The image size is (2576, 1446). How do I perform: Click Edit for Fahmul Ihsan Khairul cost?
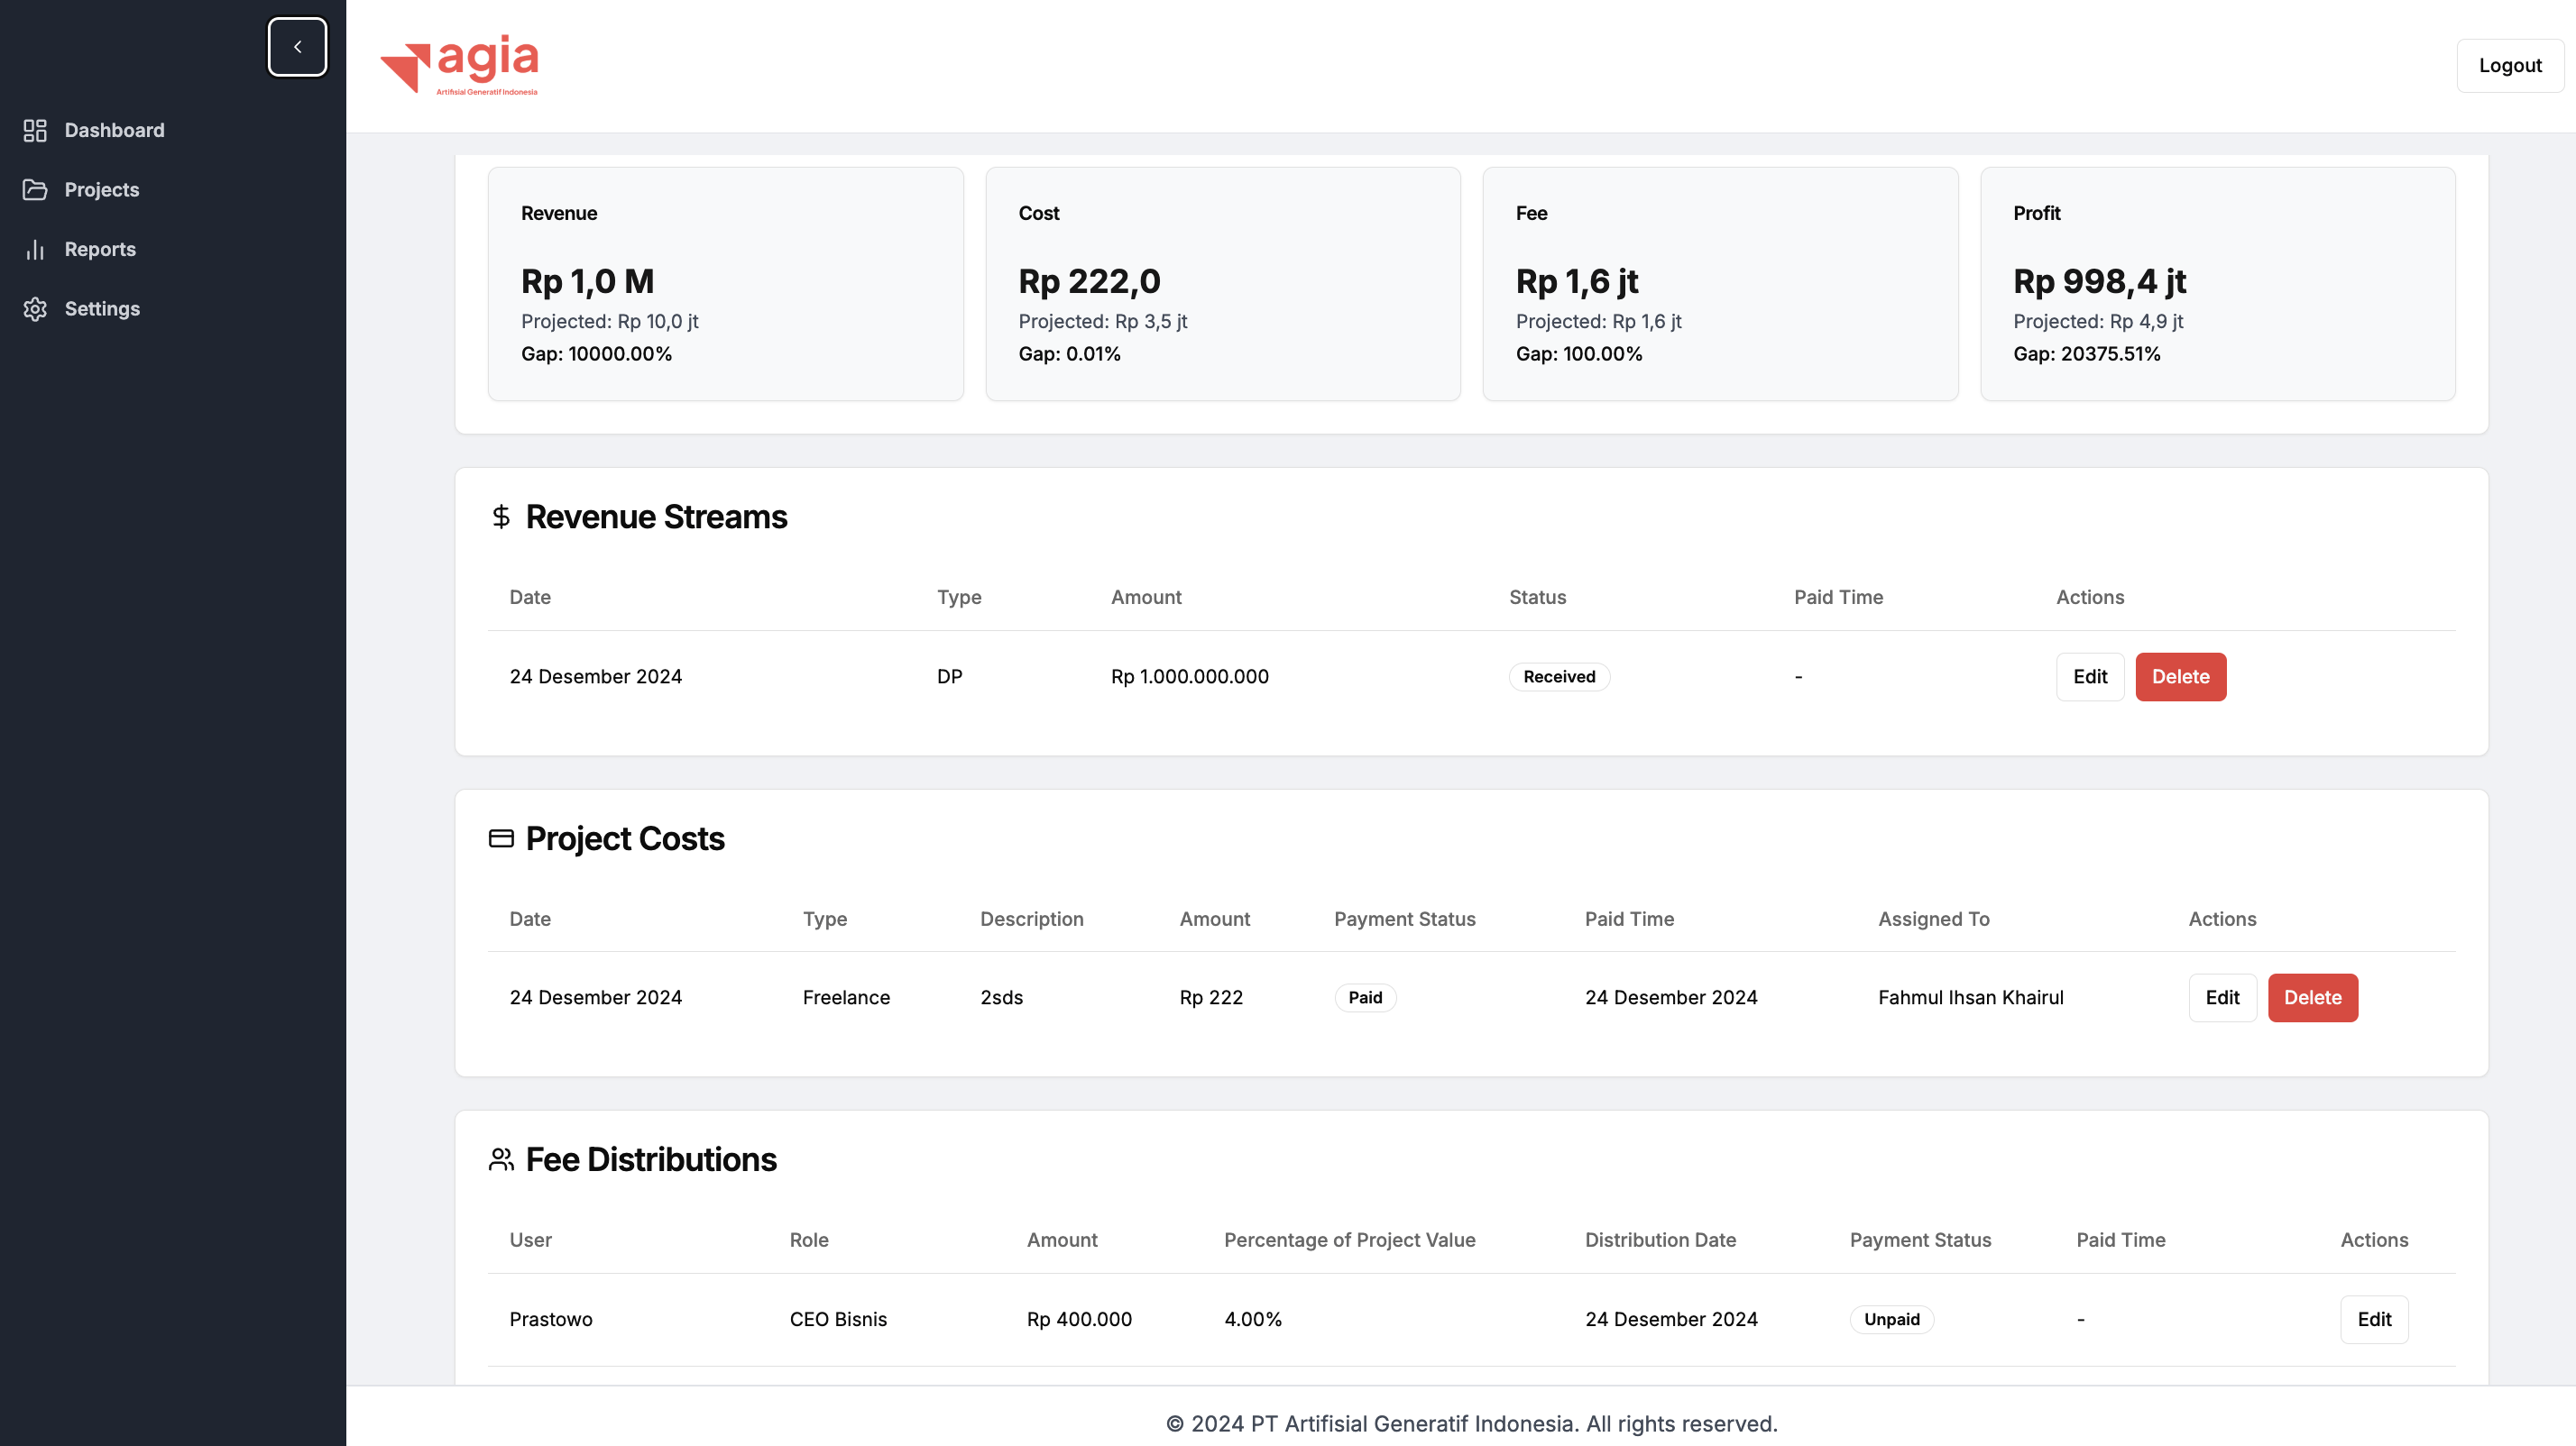(2222, 997)
